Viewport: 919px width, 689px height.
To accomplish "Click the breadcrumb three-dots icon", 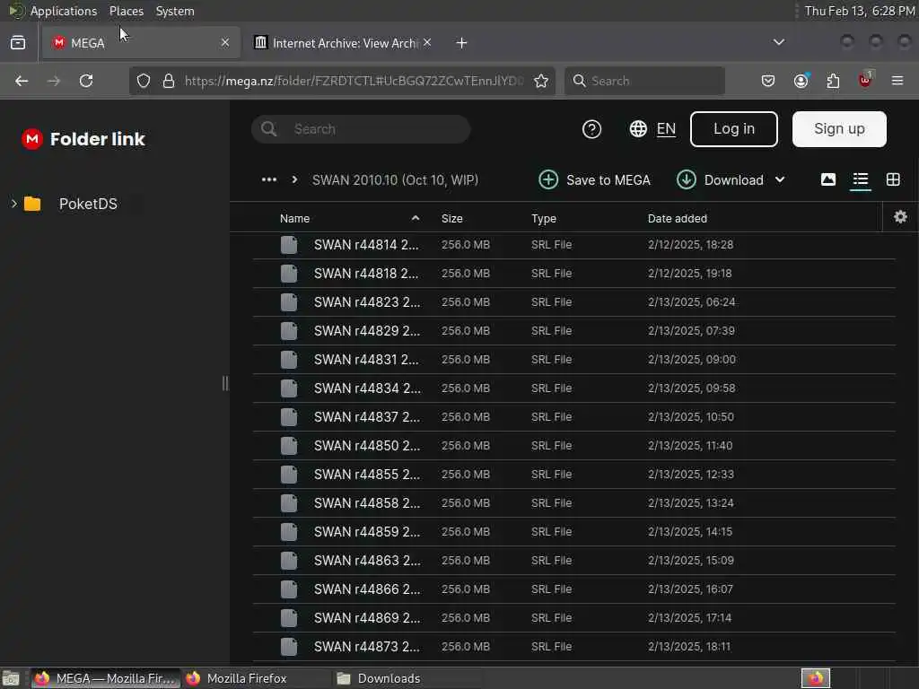I will point(269,179).
